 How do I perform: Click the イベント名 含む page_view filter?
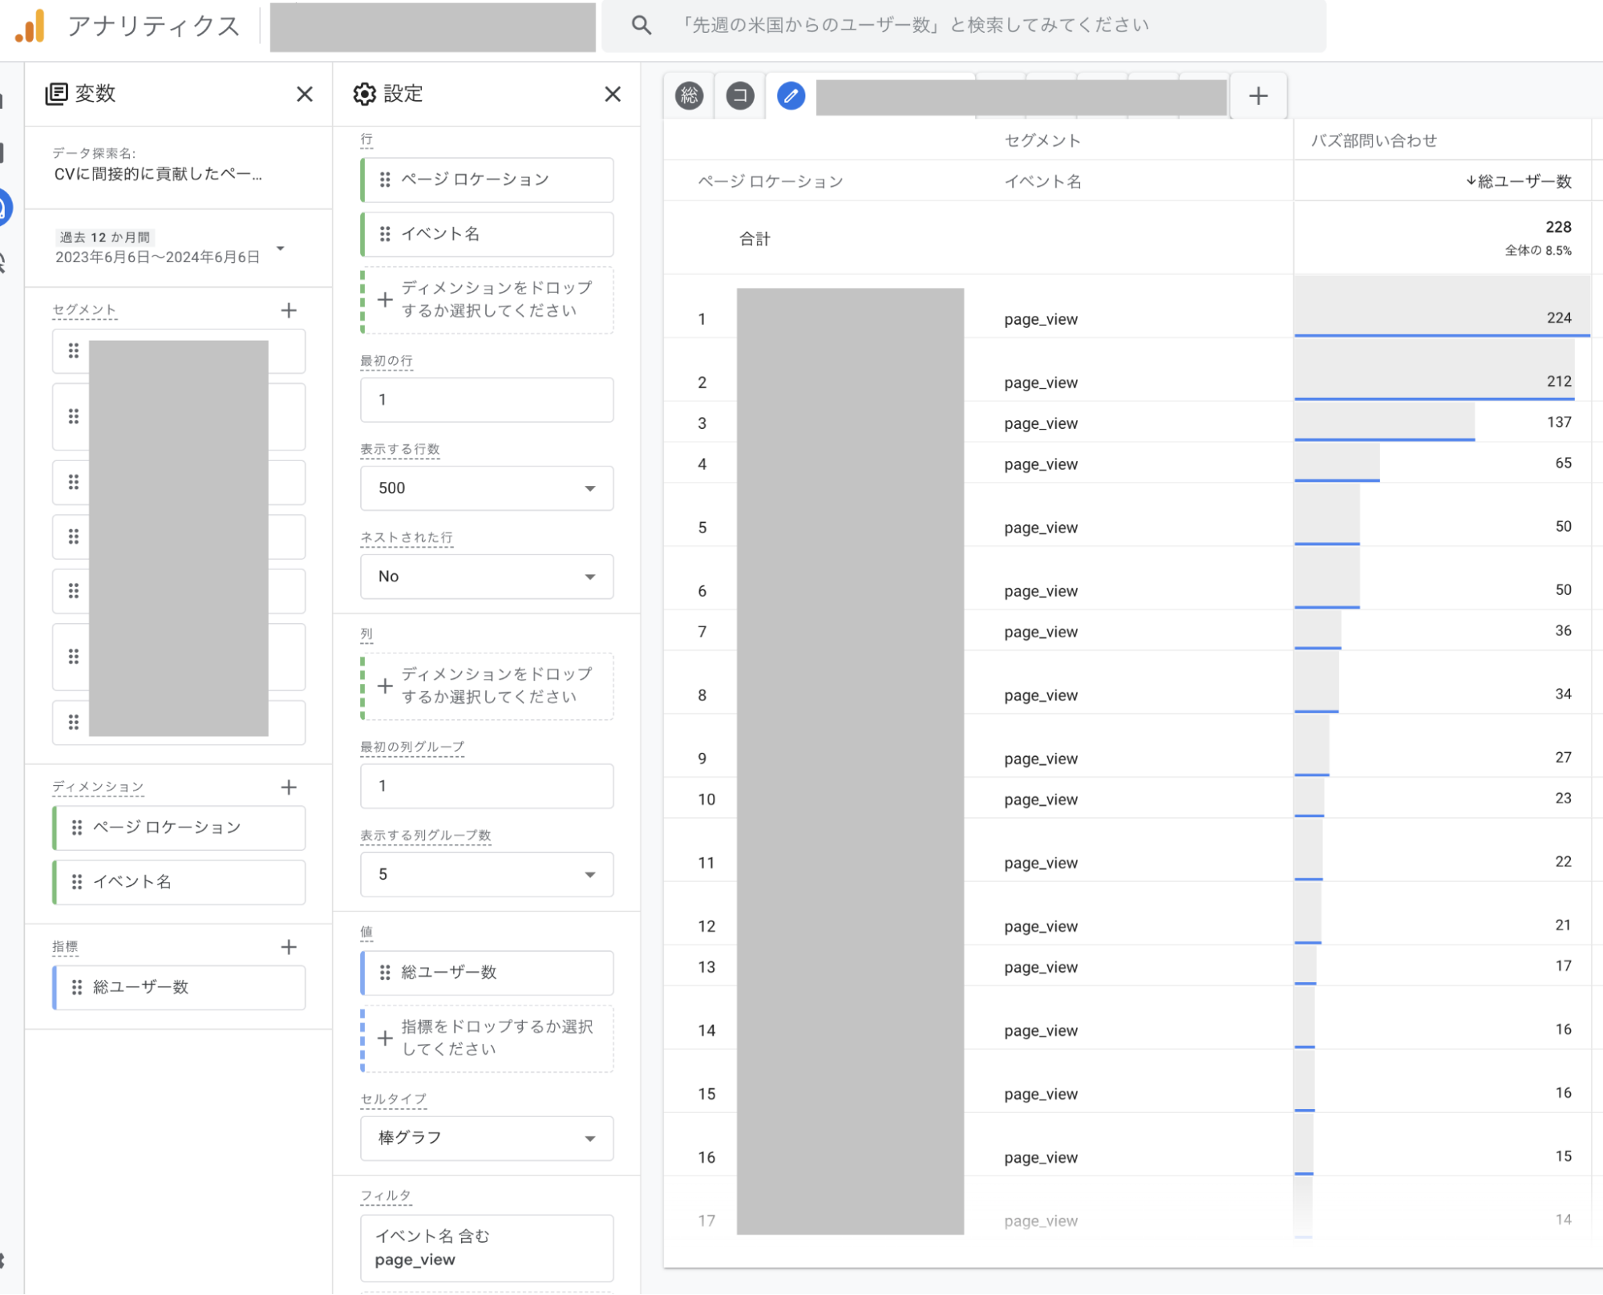(487, 1248)
